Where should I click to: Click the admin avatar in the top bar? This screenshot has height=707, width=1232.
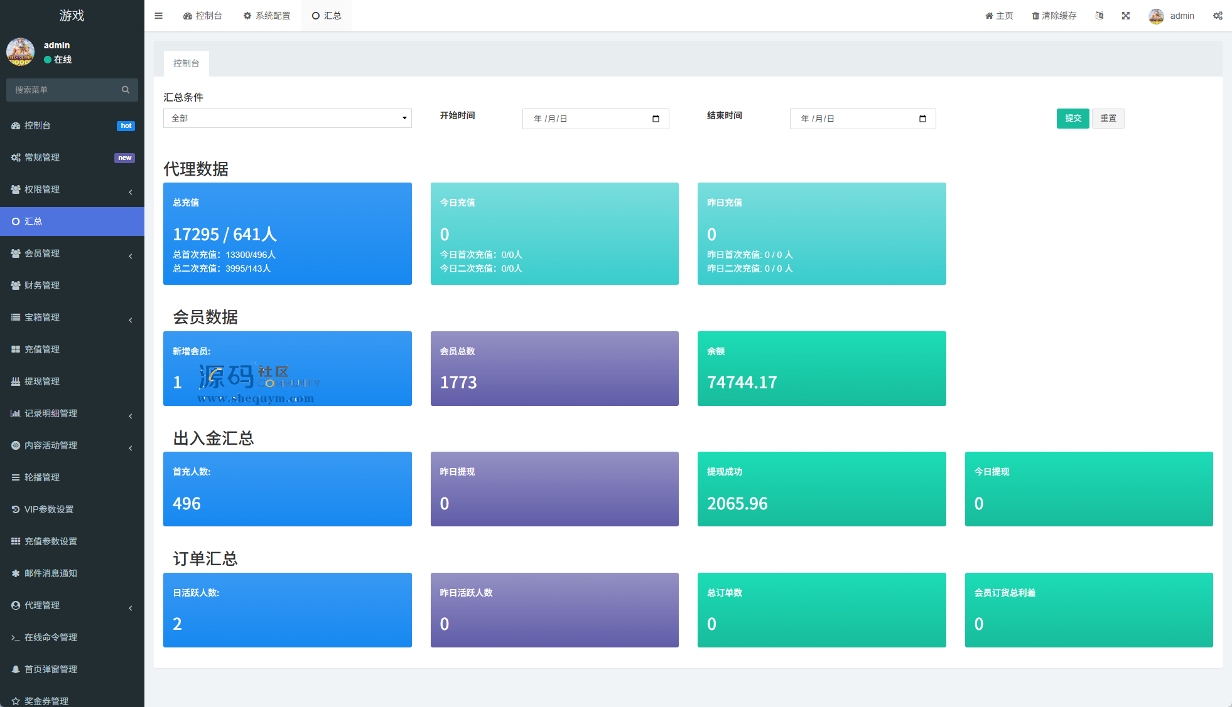(1156, 16)
